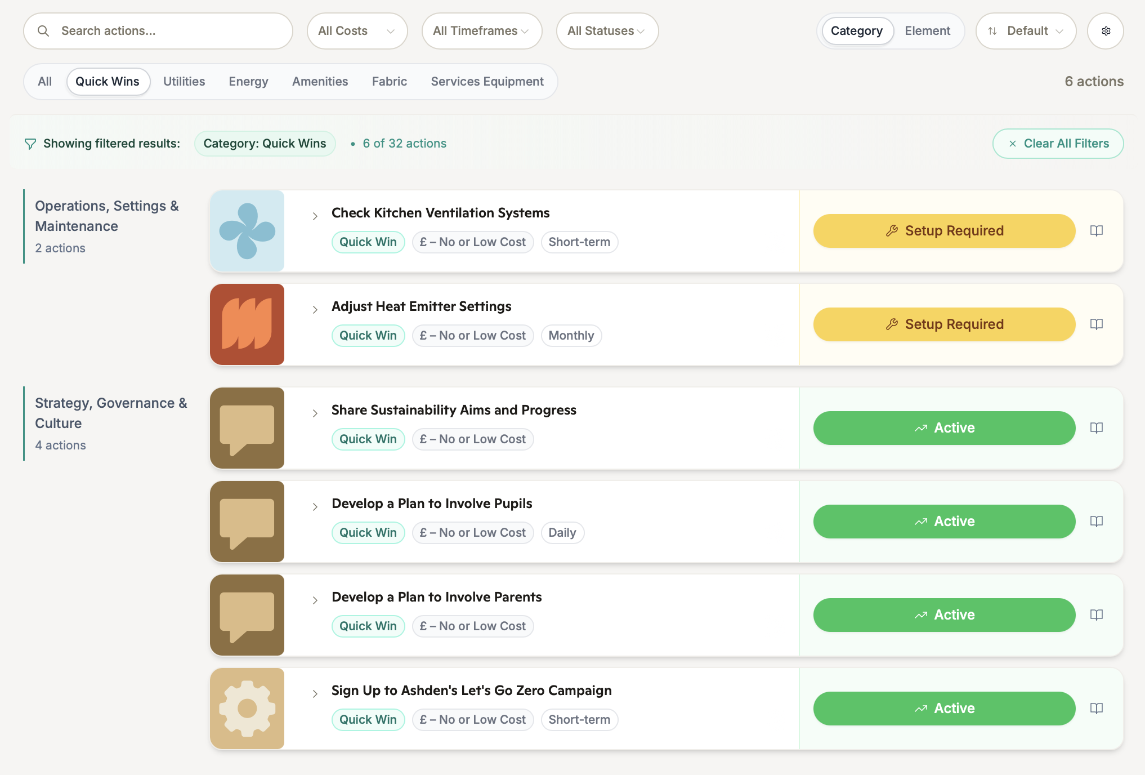Expand Check Kitchen Ventilation Systems chevron
The image size is (1145, 775).
(x=315, y=216)
